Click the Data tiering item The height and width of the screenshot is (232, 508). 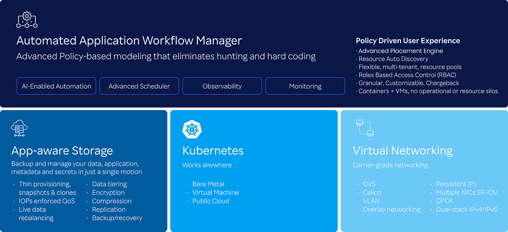click(110, 184)
